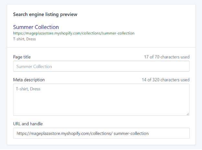Click the 17 of 70 characters used counter
Image resolution: width=202 pixels, height=150 pixels.
tap(167, 57)
